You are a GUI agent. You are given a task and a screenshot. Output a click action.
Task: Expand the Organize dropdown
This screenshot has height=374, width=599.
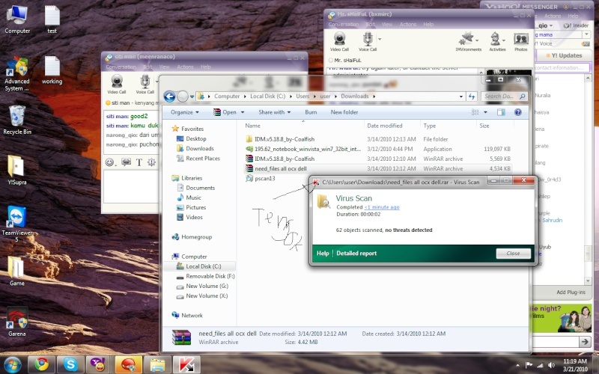tap(185, 112)
